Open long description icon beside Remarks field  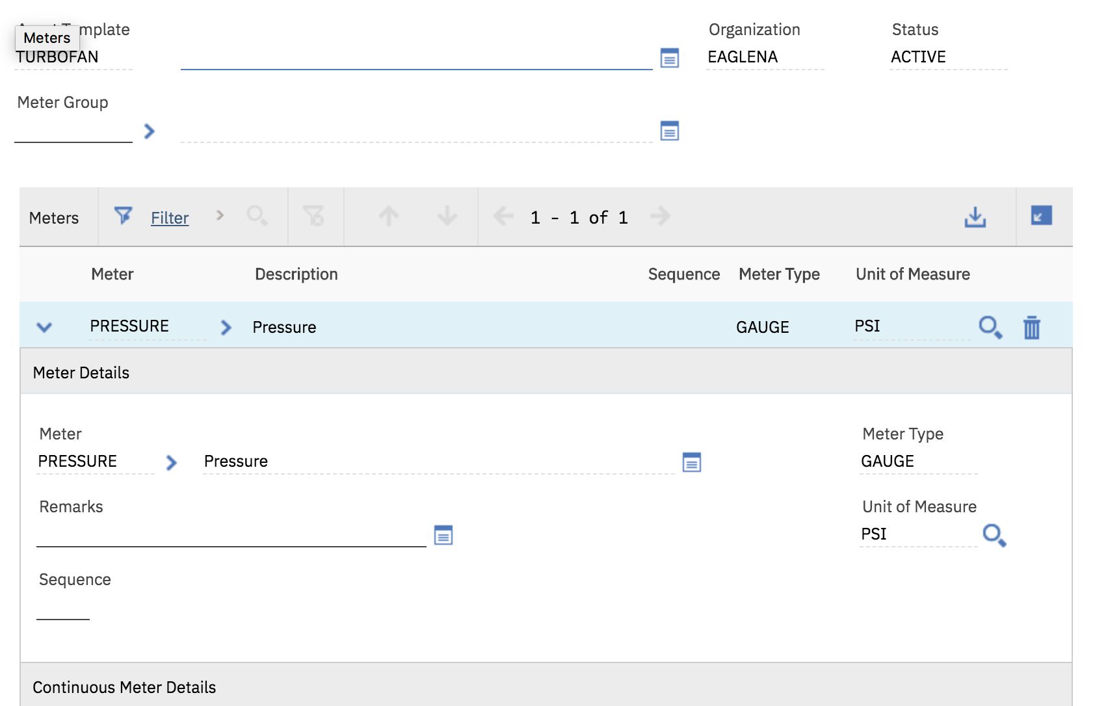443,535
